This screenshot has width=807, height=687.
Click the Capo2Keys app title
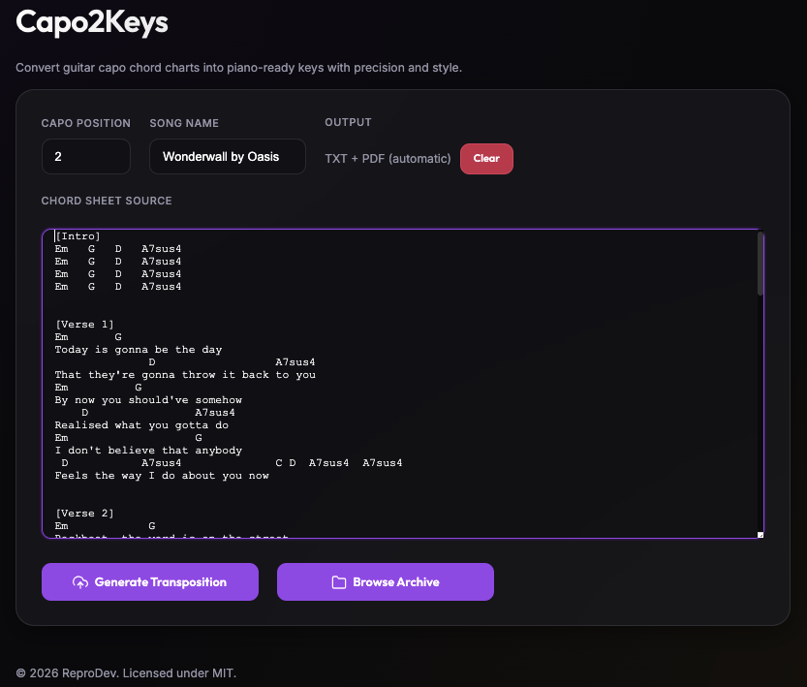coord(92,22)
